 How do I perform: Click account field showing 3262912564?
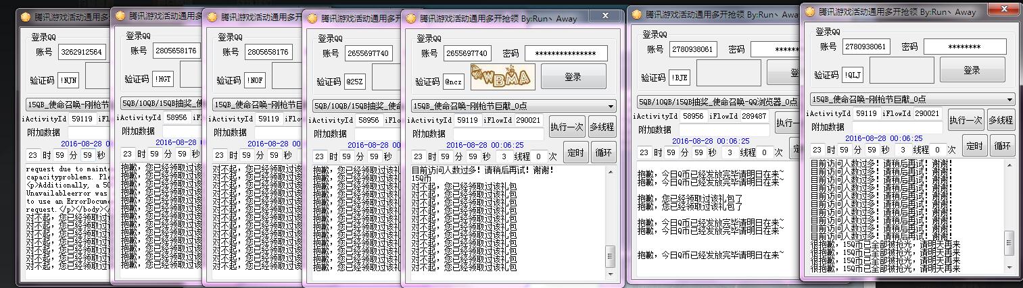[x=82, y=51]
